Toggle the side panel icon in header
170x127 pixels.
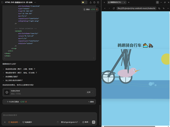pyautogui.click(x=98, y=2)
